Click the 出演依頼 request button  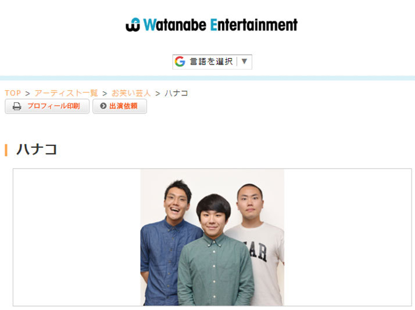point(120,106)
